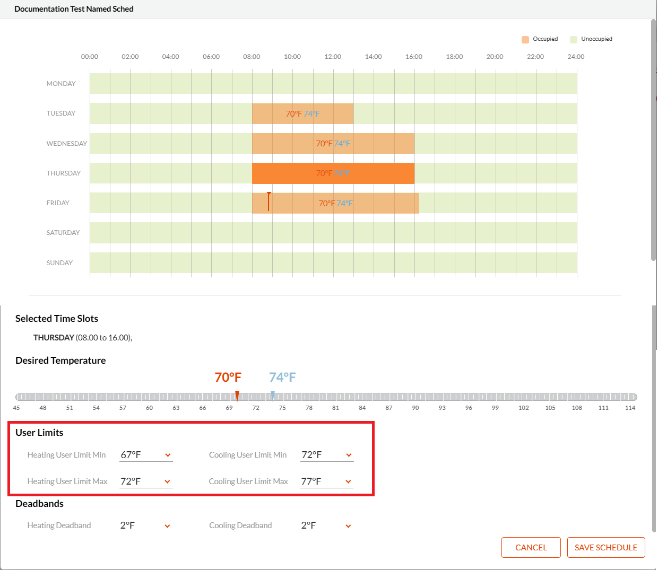Click CANCEL to discard schedule changes
The image size is (658, 570).
point(531,547)
